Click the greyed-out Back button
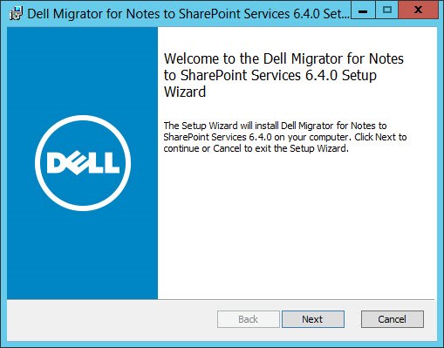The width and height of the screenshot is (444, 348). [249, 319]
